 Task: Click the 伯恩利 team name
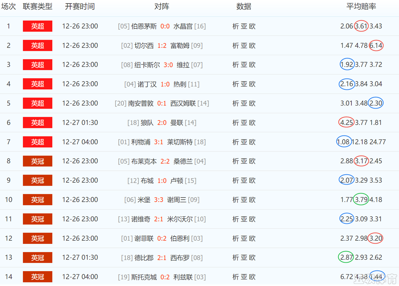coord(180,238)
